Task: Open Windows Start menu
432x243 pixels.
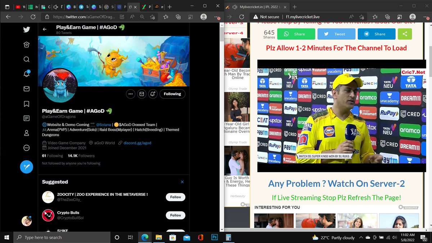Action: point(7,237)
